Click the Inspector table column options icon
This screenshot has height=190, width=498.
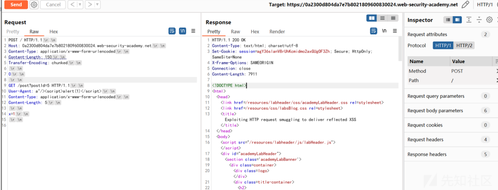(497, 61)
